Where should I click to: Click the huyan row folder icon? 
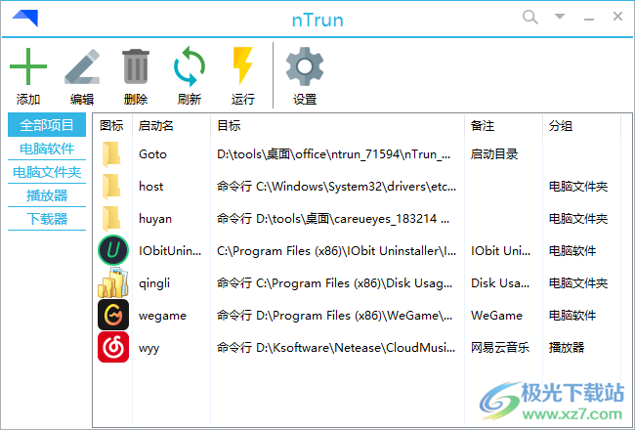(111, 219)
